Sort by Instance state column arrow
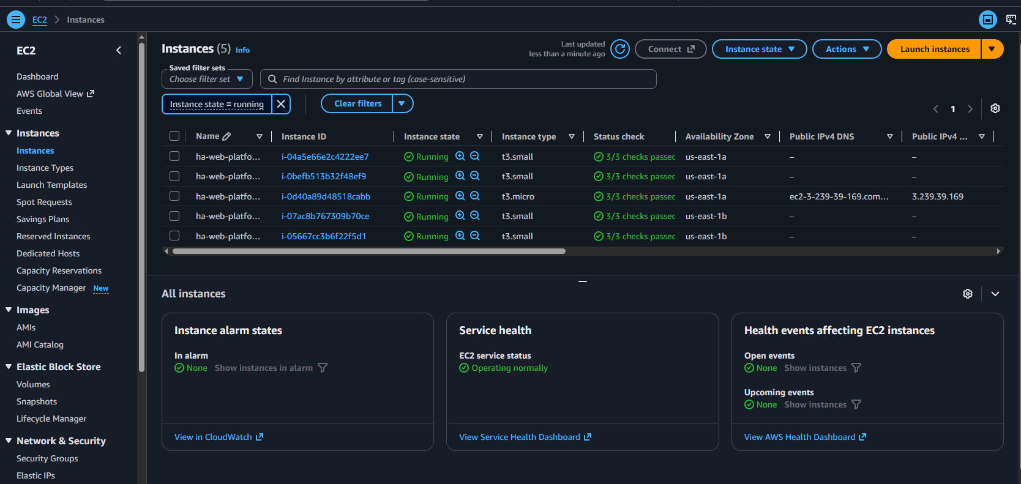This screenshot has height=484, width=1021. coord(480,136)
